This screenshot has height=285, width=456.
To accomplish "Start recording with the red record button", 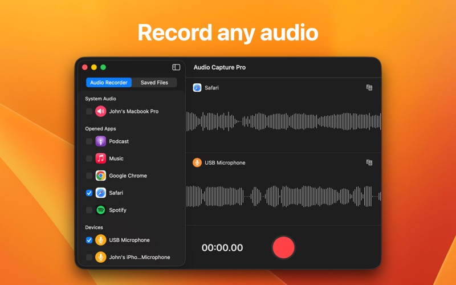I will pyautogui.click(x=283, y=247).
